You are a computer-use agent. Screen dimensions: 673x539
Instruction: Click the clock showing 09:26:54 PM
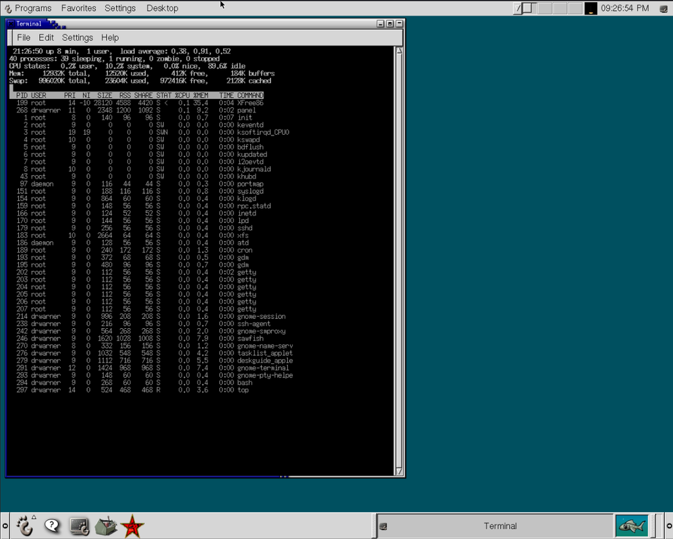[625, 8]
